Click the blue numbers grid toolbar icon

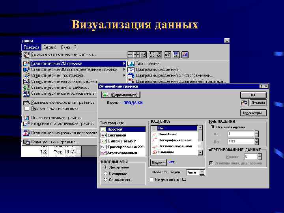176,54
